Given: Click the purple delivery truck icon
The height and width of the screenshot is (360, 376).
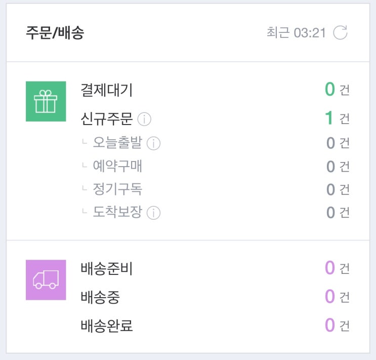Looking at the screenshot, I should coord(46,279).
